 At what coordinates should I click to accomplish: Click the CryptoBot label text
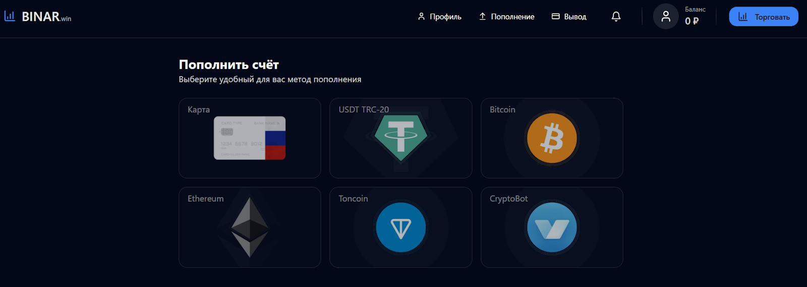tap(508, 199)
